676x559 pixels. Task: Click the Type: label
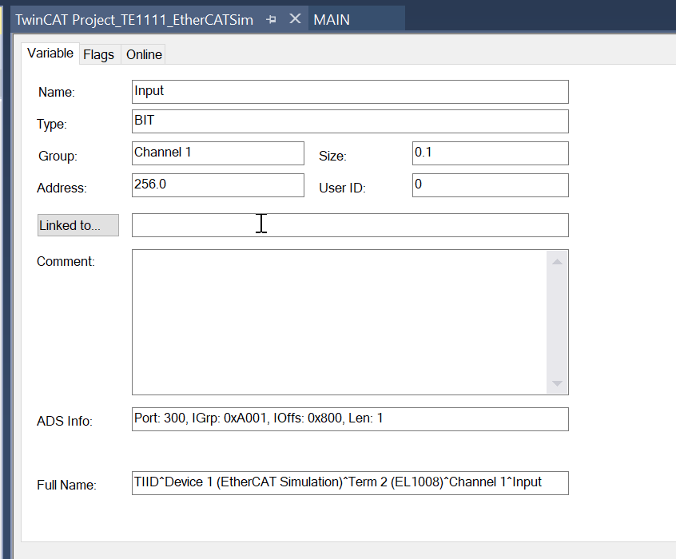(x=52, y=124)
